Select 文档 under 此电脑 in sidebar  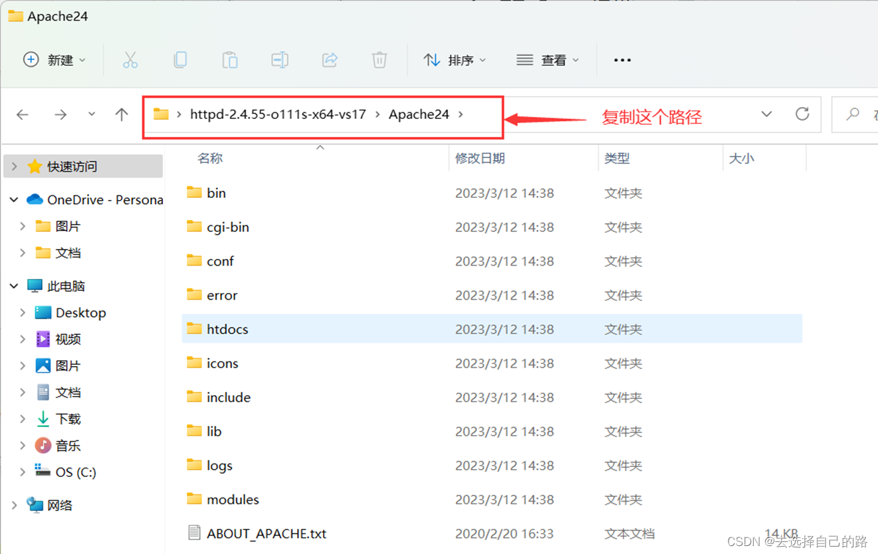(x=68, y=392)
